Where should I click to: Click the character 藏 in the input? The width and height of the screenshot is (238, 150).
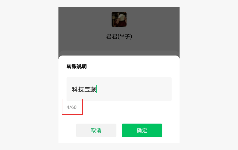[93, 89]
